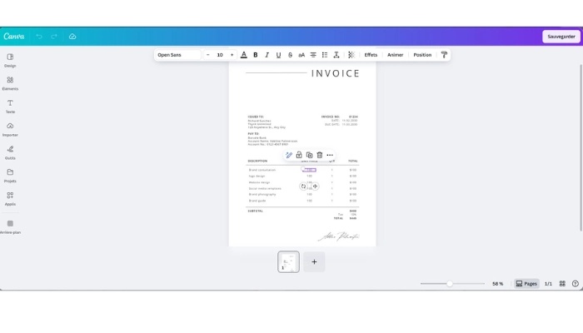Viewport: 583px width, 333px height.
Task: Open the Animer animation panel
Action: coord(396,55)
